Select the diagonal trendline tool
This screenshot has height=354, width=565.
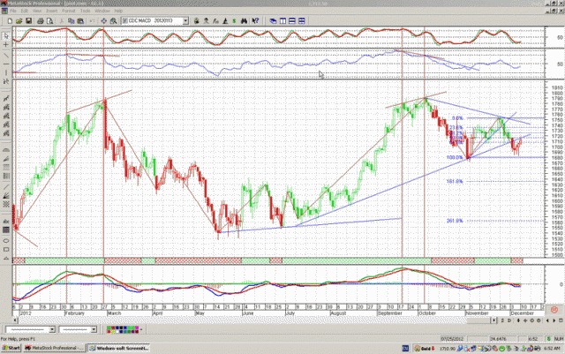[x=6, y=55]
